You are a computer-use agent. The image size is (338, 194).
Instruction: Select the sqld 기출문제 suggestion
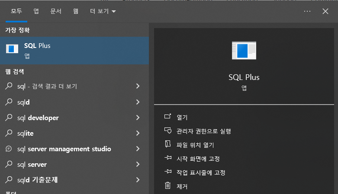(74, 180)
